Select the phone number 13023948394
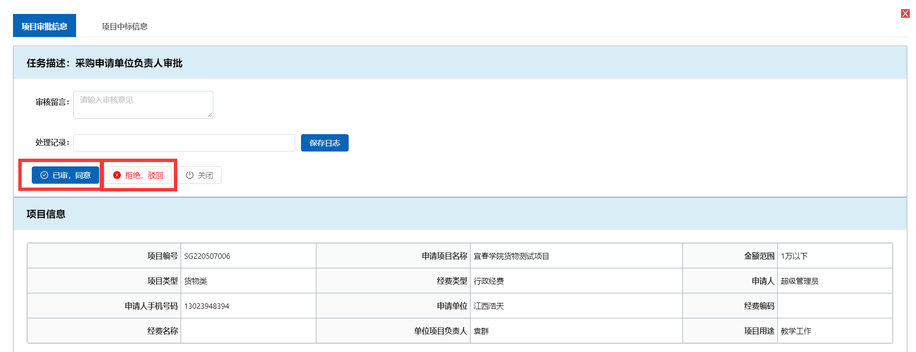Image resolution: width=916 pixels, height=352 pixels. pyautogui.click(x=207, y=306)
